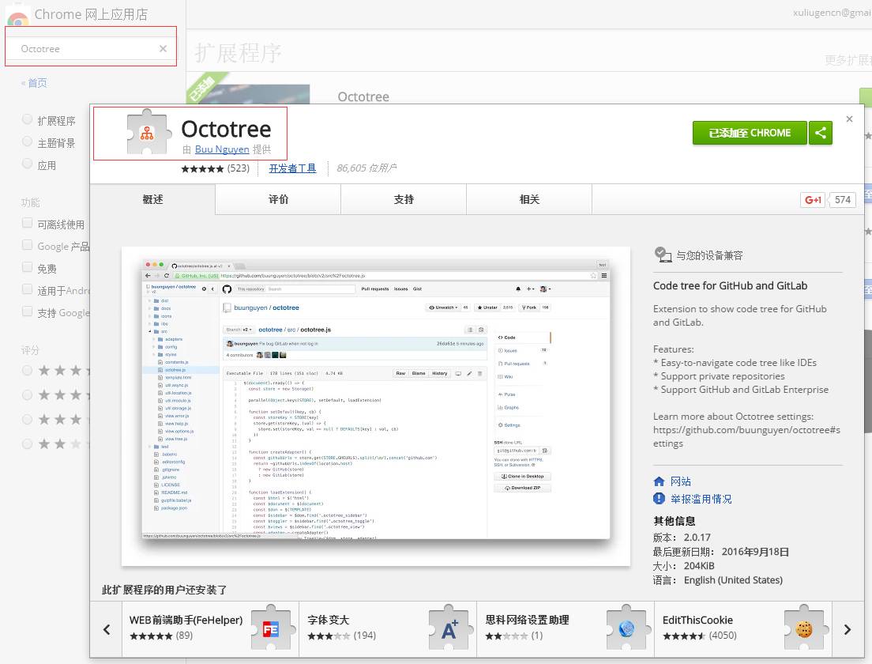Open the 开发者工具 category link
This screenshot has height=664, width=872.
[x=292, y=168]
